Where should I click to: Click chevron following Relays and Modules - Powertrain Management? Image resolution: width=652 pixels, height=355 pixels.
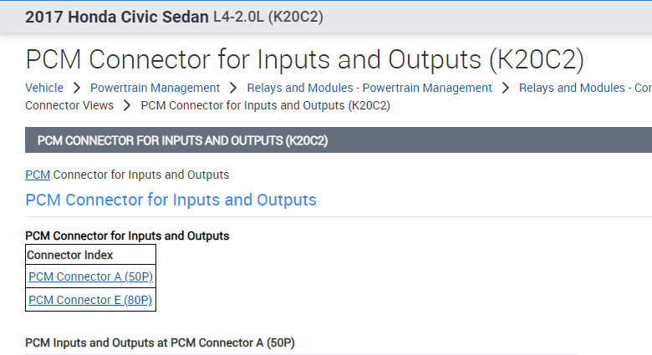pyautogui.click(x=506, y=88)
